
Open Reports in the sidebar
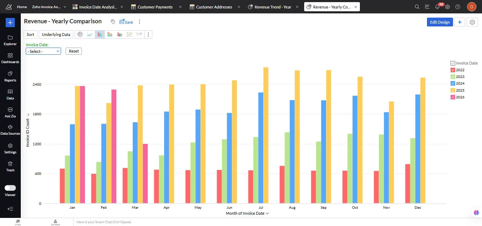(10, 77)
